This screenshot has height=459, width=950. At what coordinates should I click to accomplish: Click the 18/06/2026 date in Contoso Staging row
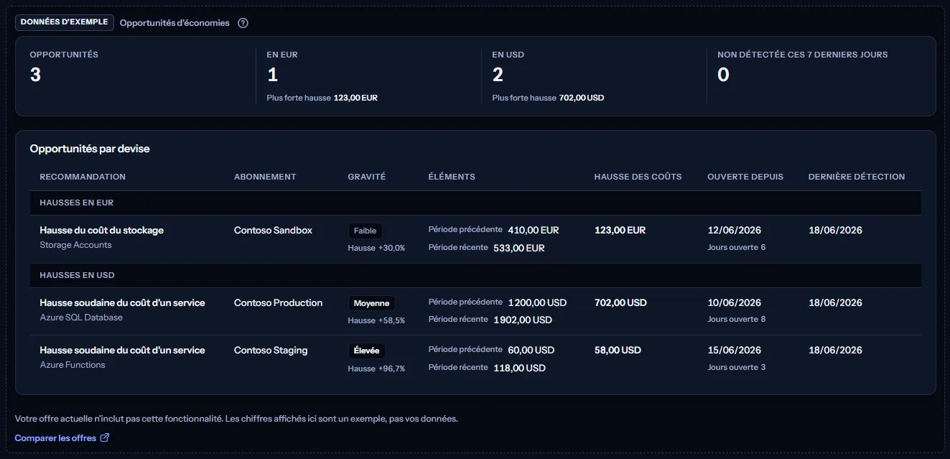click(x=836, y=351)
